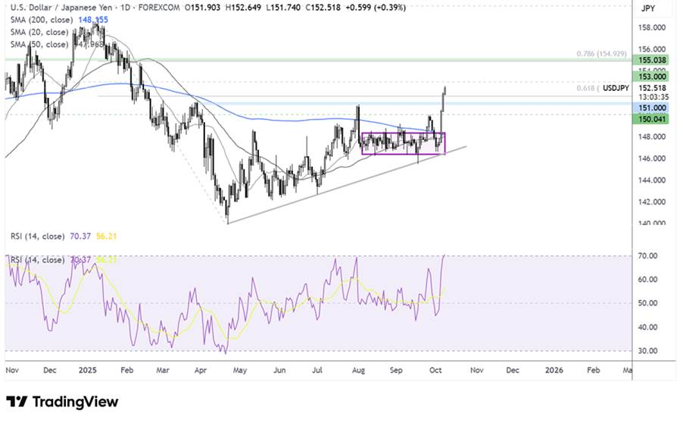Select the upper RSI (14, close) legend
683x423 pixels.
tap(36, 237)
